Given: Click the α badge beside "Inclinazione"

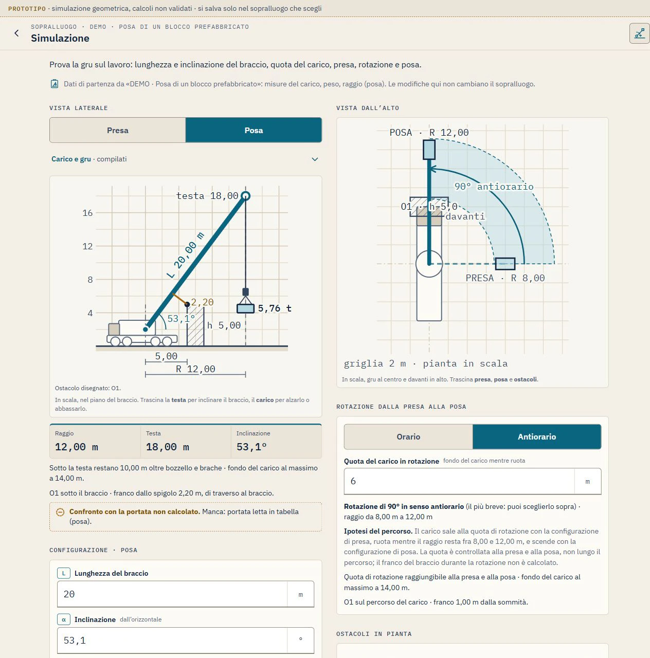Looking at the screenshot, I should click(x=64, y=619).
